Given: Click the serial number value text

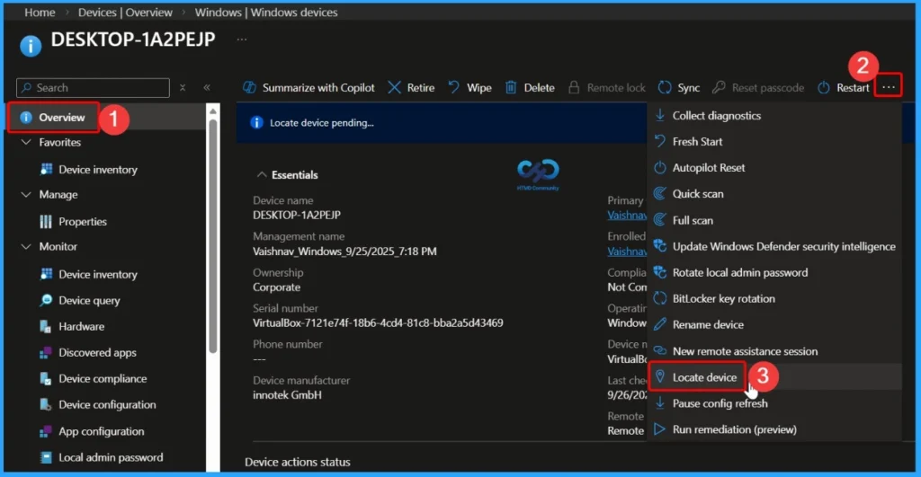Looking at the screenshot, I should 378,322.
